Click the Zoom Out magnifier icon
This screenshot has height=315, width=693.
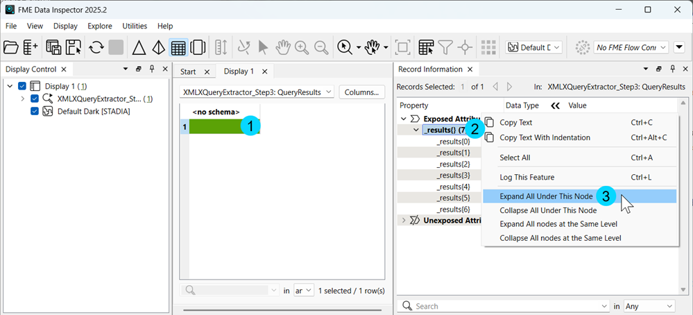point(321,47)
